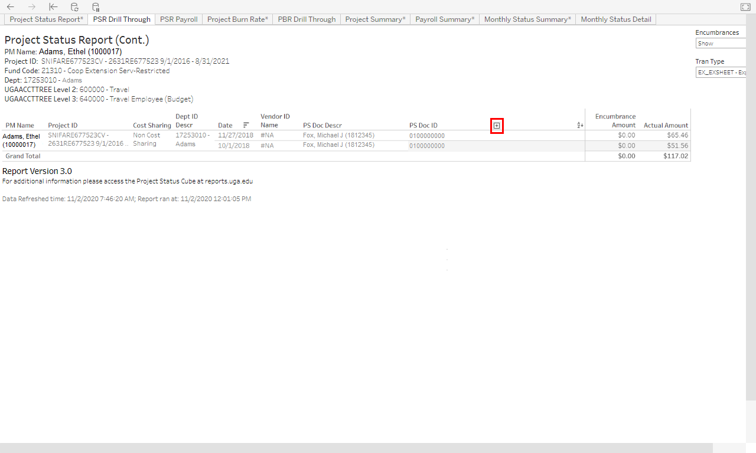The image size is (756, 453).
Task: Click the Undo back arrow icon
Action: (11, 7)
